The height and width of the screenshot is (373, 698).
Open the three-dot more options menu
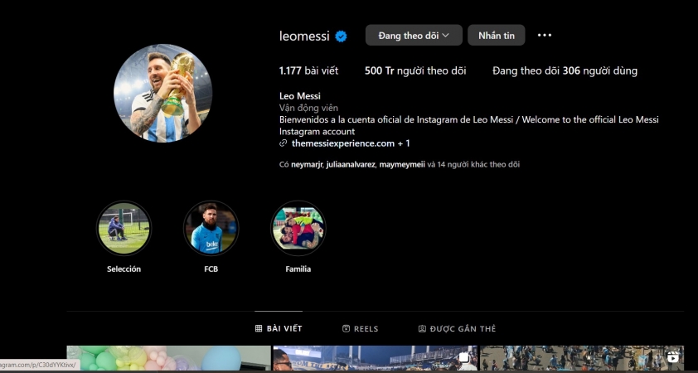coord(545,35)
